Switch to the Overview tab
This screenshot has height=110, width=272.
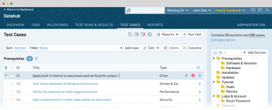15,25
